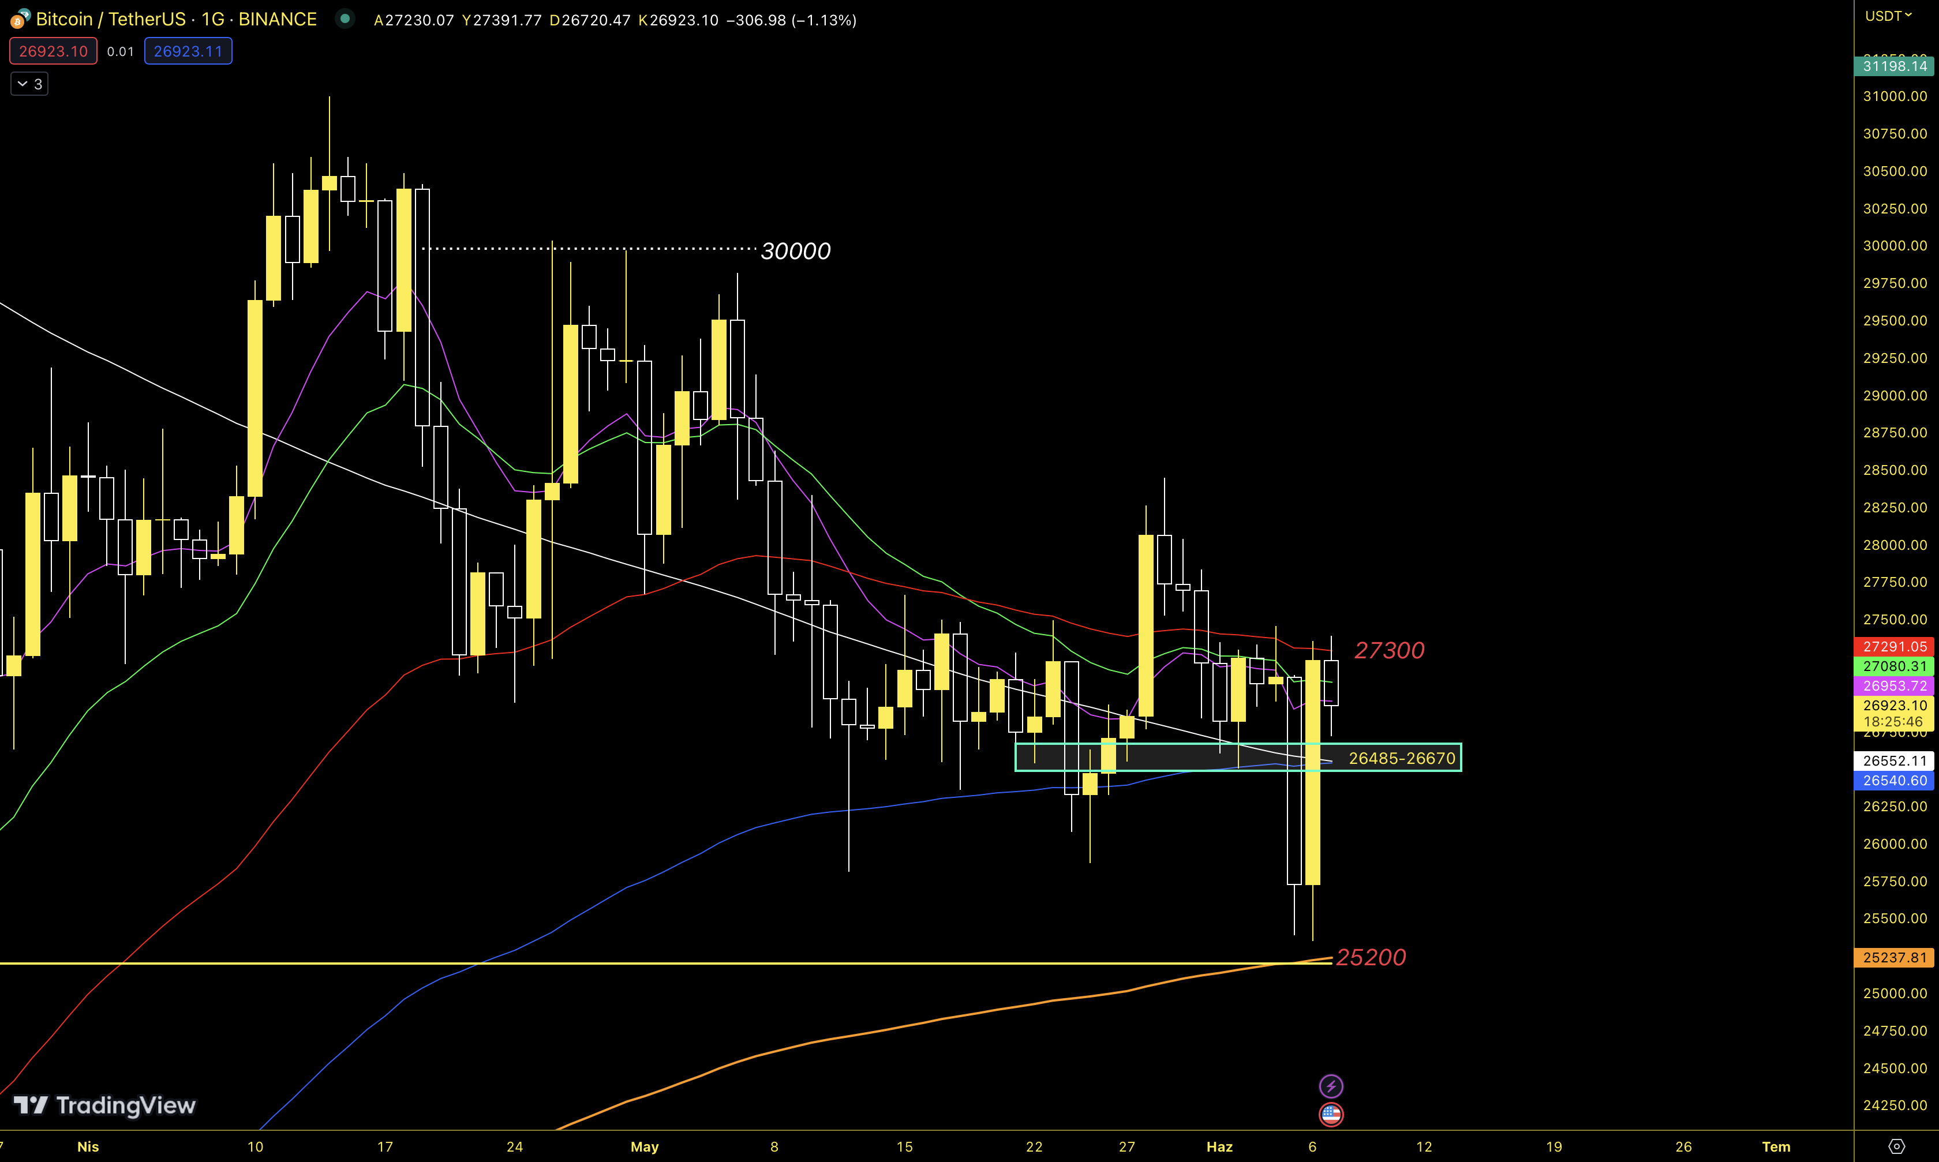The width and height of the screenshot is (1939, 1162).
Task: Click the 0.01 spread value
Action: coord(121,52)
